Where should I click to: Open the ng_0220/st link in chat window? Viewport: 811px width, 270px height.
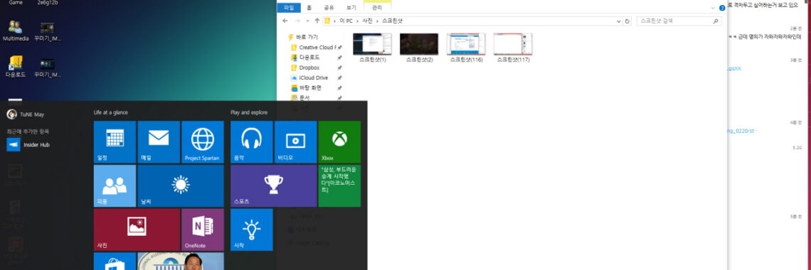click(742, 131)
